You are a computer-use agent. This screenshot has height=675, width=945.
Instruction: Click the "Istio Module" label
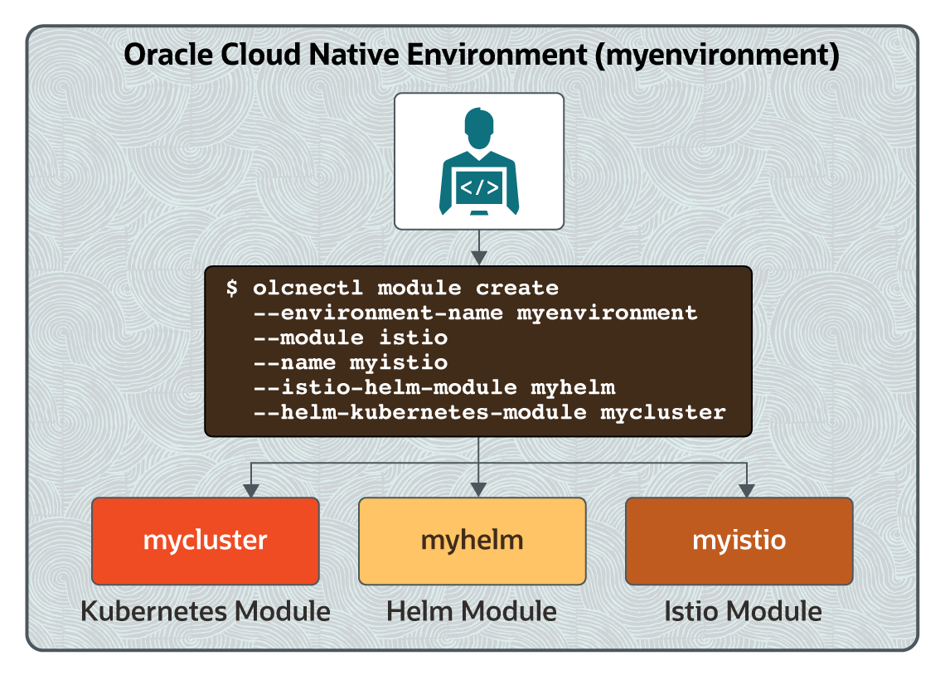pos(743,611)
